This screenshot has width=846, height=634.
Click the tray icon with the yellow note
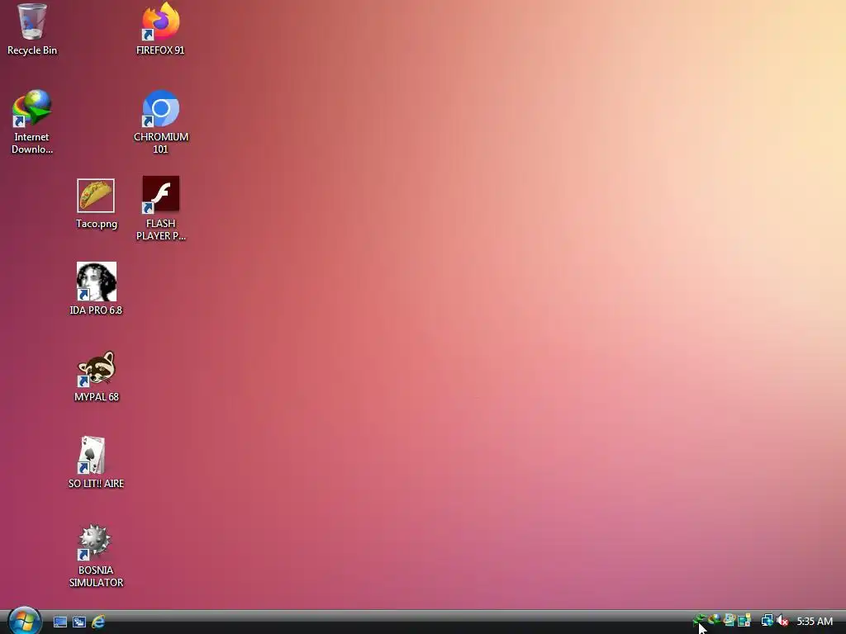(744, 621)
